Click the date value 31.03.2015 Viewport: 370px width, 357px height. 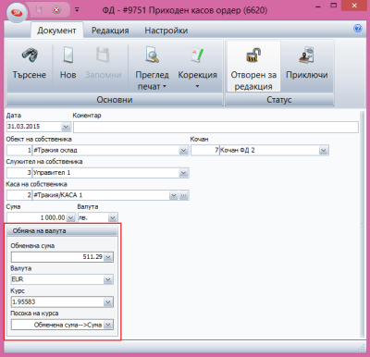pos(24,127)
